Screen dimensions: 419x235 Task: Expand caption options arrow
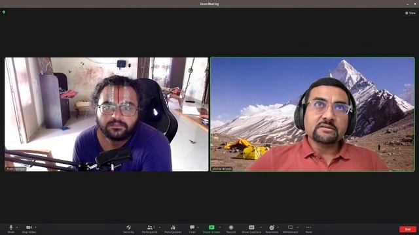261,227
